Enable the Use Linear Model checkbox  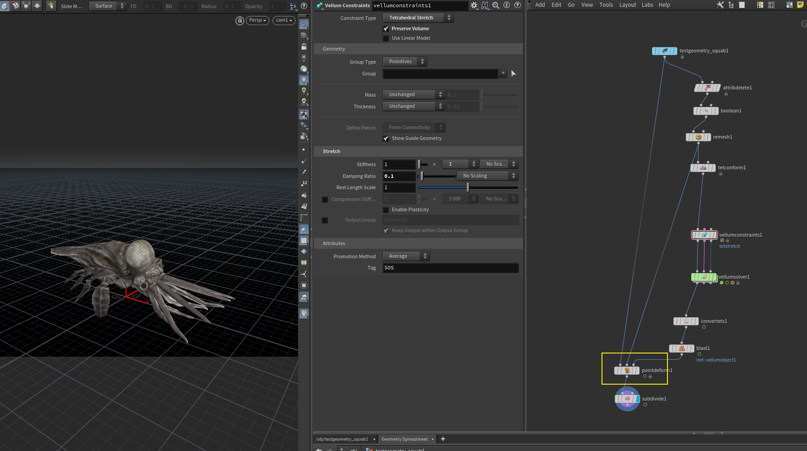click(x=386, y=38)
